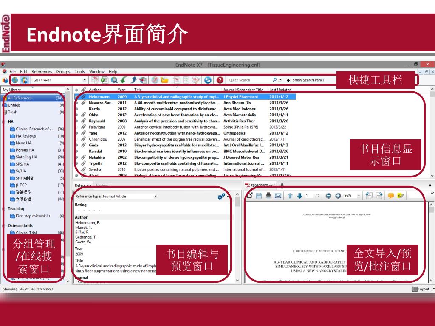This screenshot has width=435, height=326.
Task: Open the File menu
Action: [12, 71]
